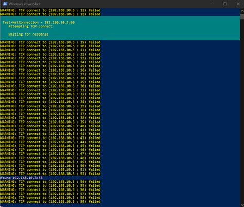The image size is (244, 207).
Task: Click the warning line for port 49
Action: pos(50,162)
